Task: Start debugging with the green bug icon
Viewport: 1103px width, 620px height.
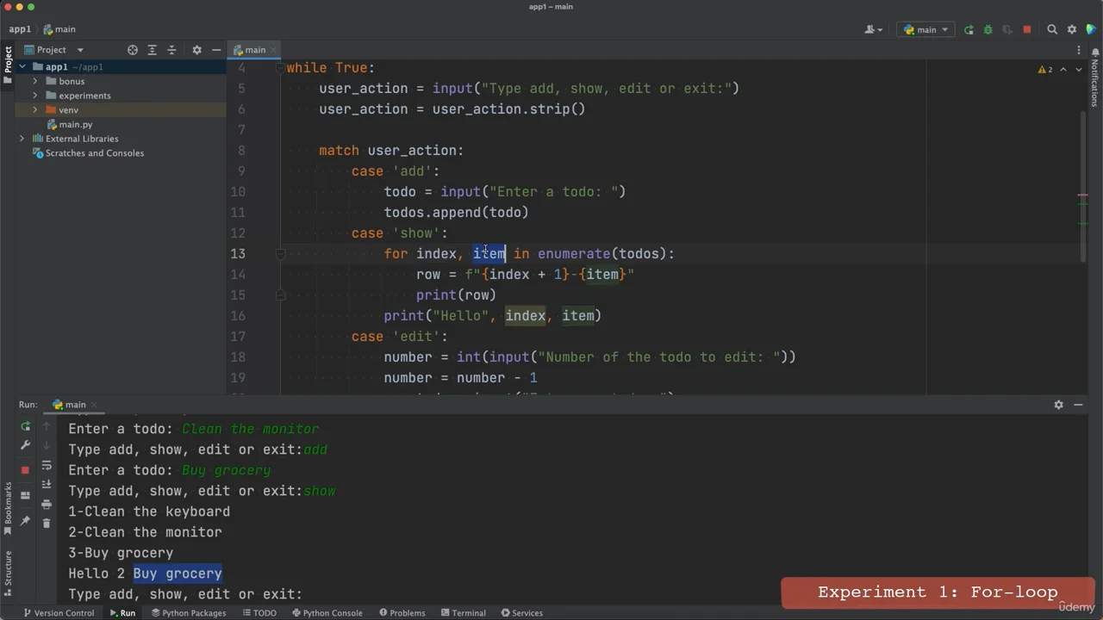Action: pos(988,29)
